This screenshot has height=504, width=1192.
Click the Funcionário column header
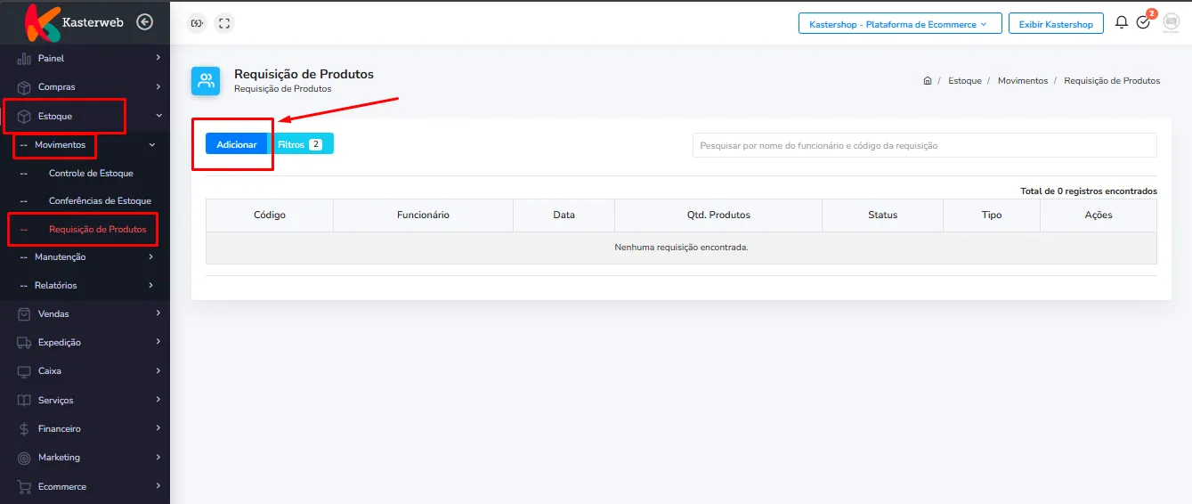coord(423,215)
